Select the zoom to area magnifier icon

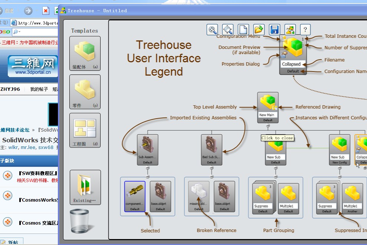click(228, 30)
